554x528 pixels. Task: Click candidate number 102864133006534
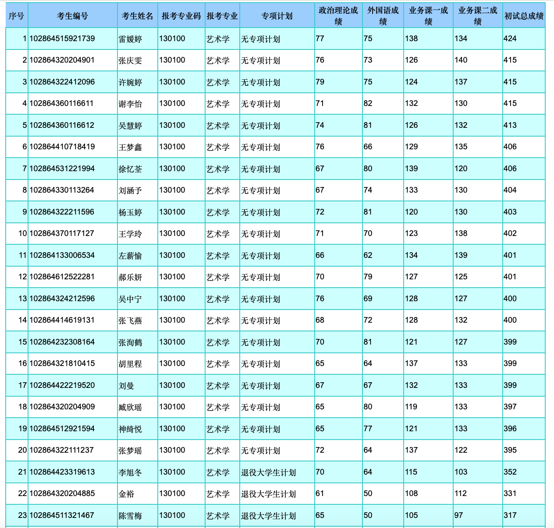[62, 255]
